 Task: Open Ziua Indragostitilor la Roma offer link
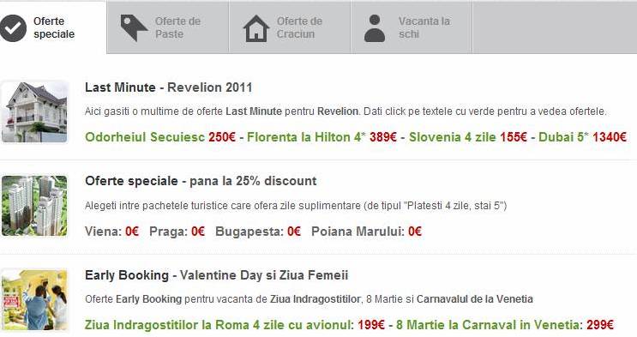[x=234, y=325]
